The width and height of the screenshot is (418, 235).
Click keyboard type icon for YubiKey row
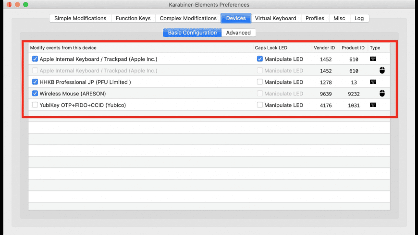click(x=373, y=105)
